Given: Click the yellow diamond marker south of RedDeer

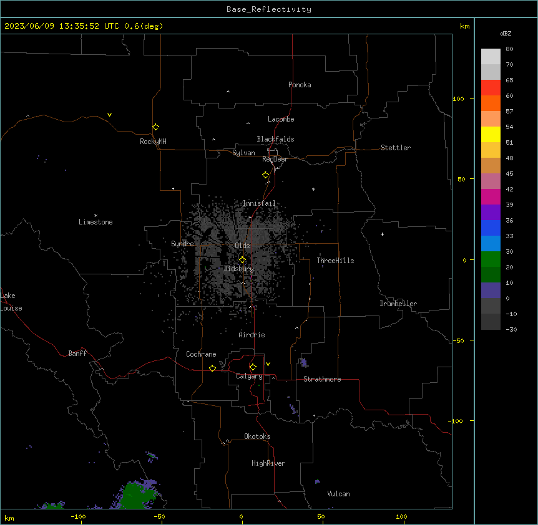Looking at the screenshot, I should pos(266,175).
